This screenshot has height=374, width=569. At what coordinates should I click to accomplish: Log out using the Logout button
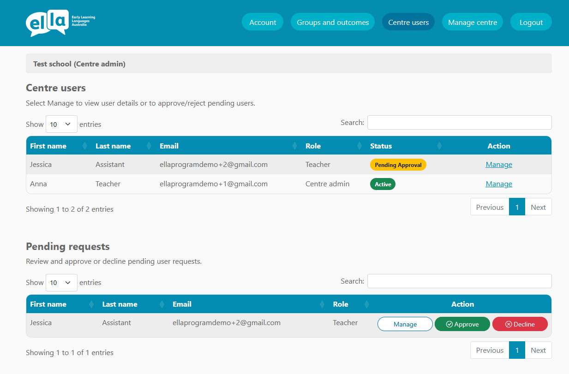click(x=531, y=22)
